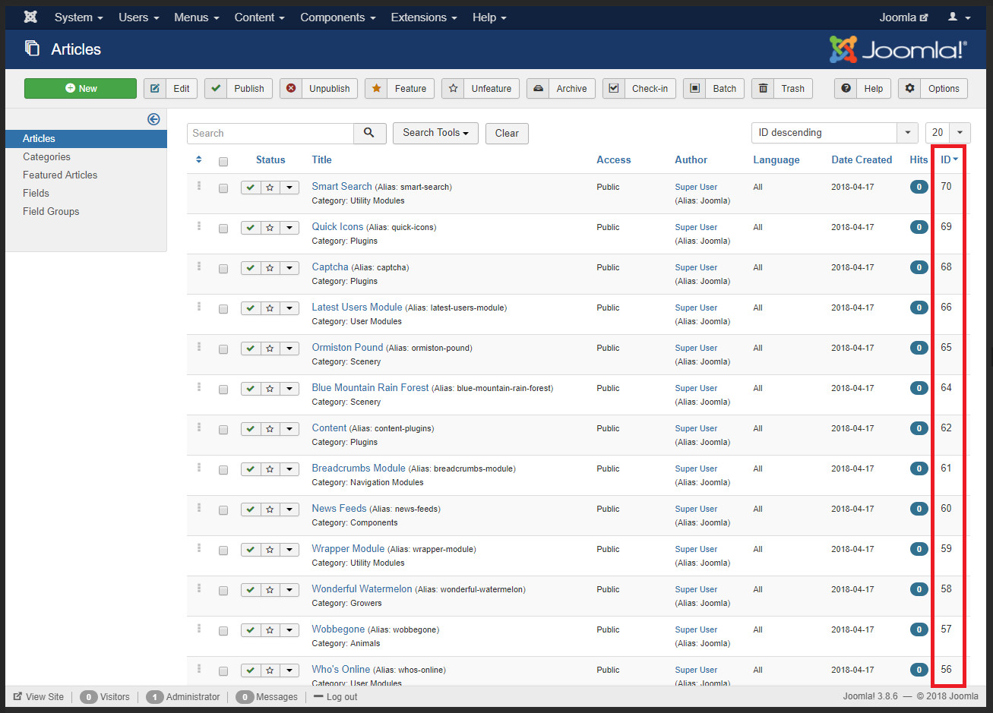The width and height of the screenshot is (993, 713).
Task: Sort by the Date Created column header
Action: point(862,159)
